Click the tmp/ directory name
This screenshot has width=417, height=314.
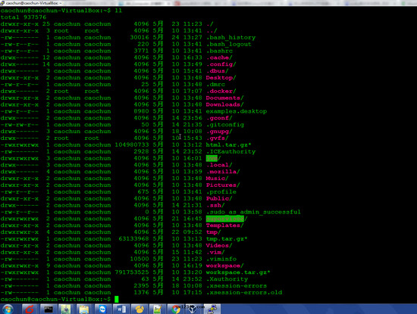click(x=214, y=232)
